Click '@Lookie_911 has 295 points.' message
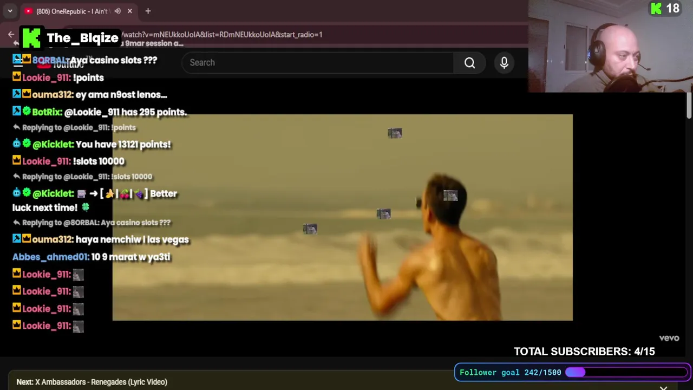 point(126,112)
